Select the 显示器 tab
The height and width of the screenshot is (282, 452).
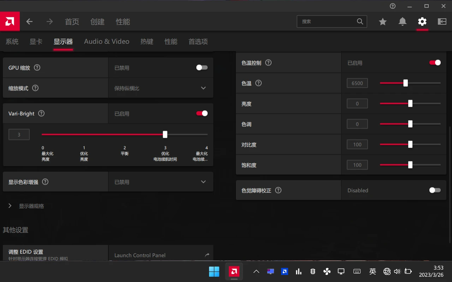63,41
